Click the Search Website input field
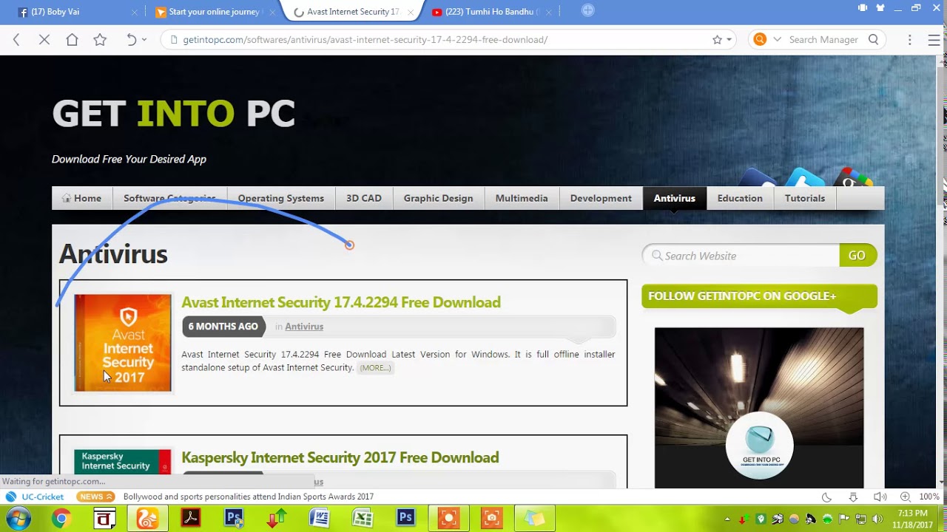The height and width of the screenshot is (532, 947). click(x=741, y=256)
